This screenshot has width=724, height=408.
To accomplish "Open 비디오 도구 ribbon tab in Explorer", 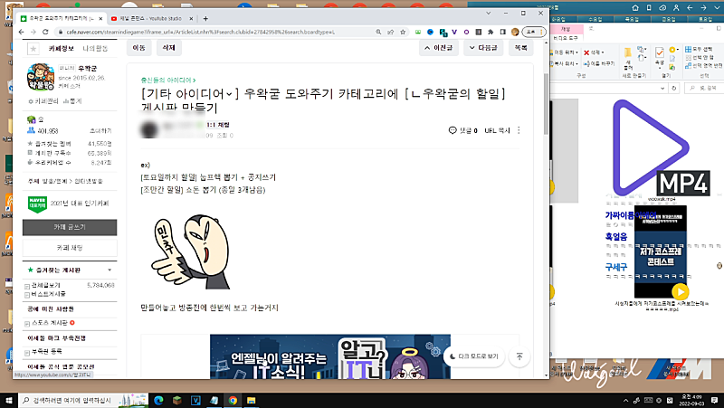I will (566, 38).
